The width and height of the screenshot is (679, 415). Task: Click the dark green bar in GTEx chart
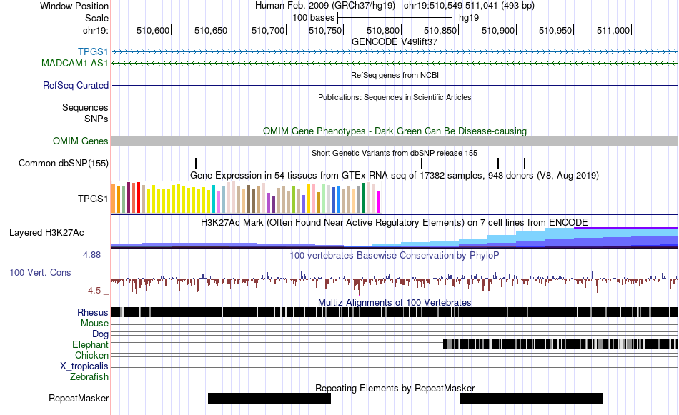[364, 198]
